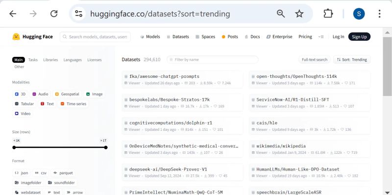392x195 pixels.
Task: Filter by csv format
Action: point(41,173)
